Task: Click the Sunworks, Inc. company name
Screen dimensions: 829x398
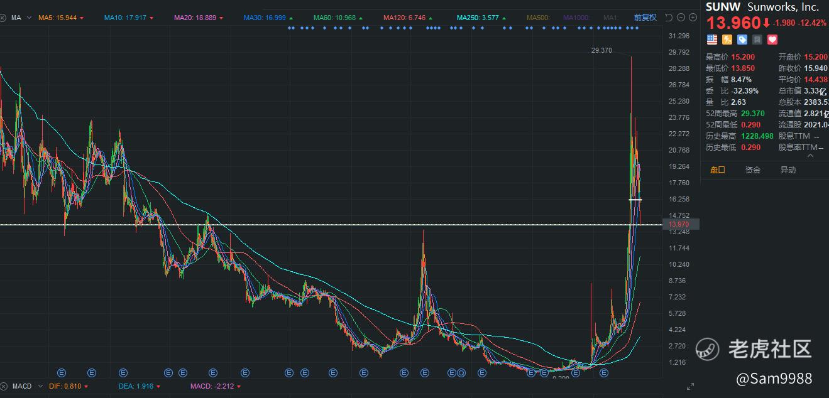Action: [x=783, y=7]
